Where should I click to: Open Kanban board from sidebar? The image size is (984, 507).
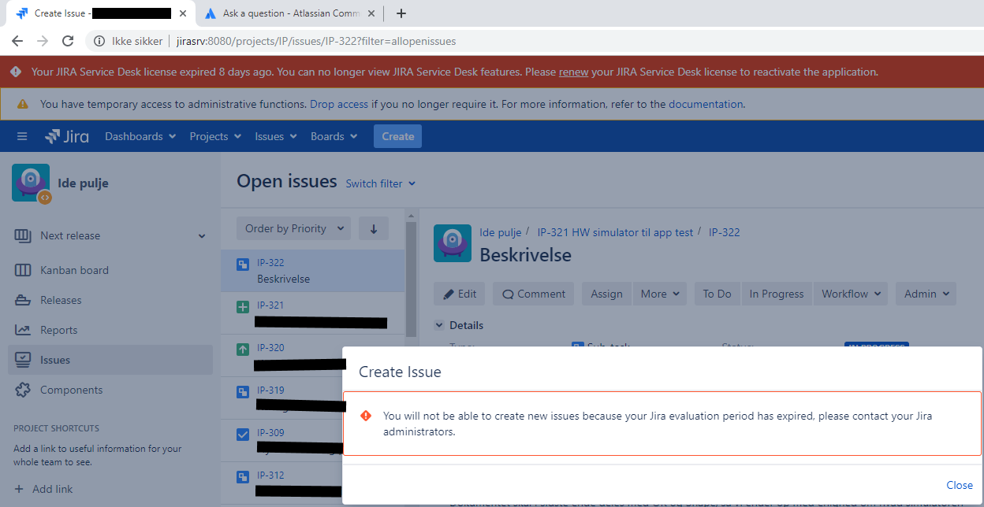point(74,270)
